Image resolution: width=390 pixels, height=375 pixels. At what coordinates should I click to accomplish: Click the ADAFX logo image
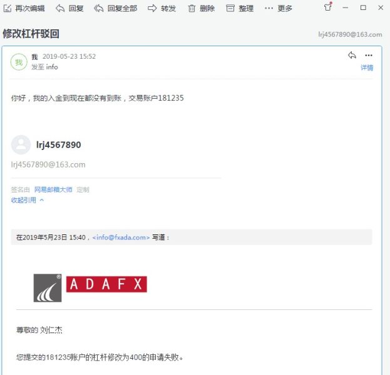(x=90, y=287)
